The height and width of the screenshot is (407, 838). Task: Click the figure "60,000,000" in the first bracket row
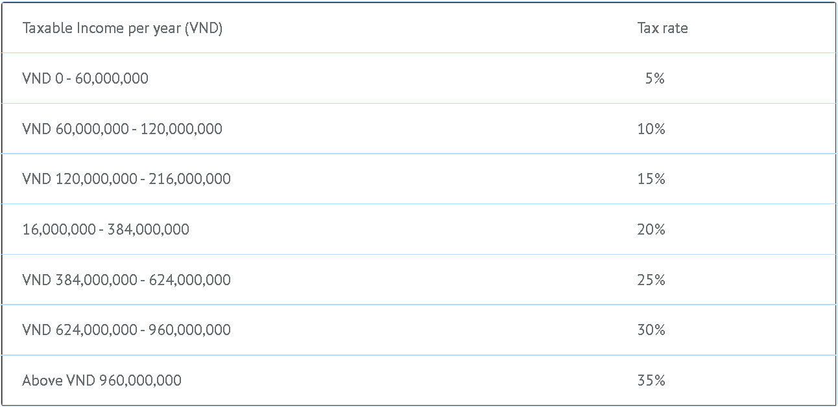point(112,78)
